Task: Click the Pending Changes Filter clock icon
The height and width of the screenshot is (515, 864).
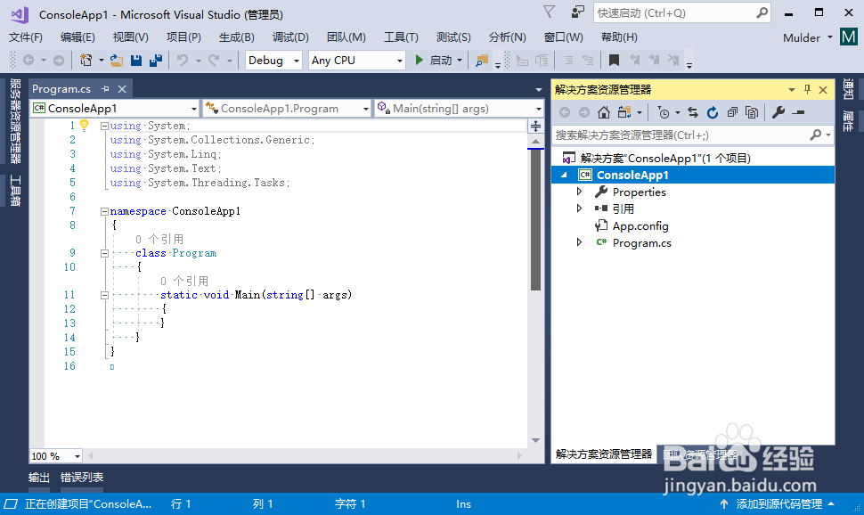Action: pos(664,112)
